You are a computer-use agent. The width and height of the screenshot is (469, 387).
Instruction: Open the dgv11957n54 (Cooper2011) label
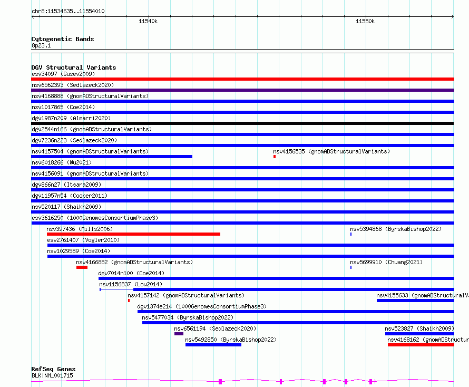point(70,196)
